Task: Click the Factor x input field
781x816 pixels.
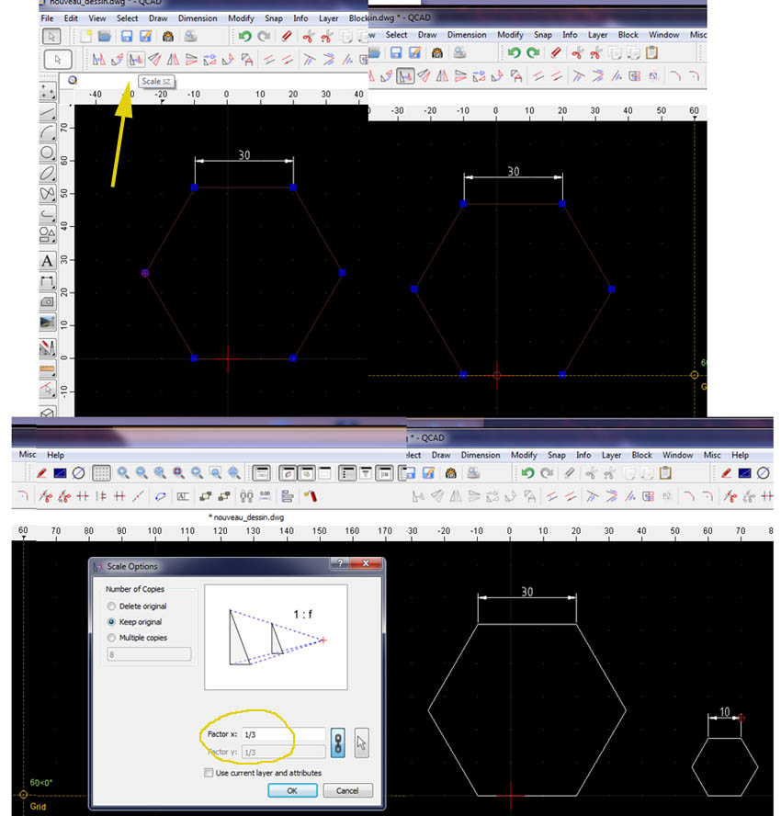Action: coord(284,734)
